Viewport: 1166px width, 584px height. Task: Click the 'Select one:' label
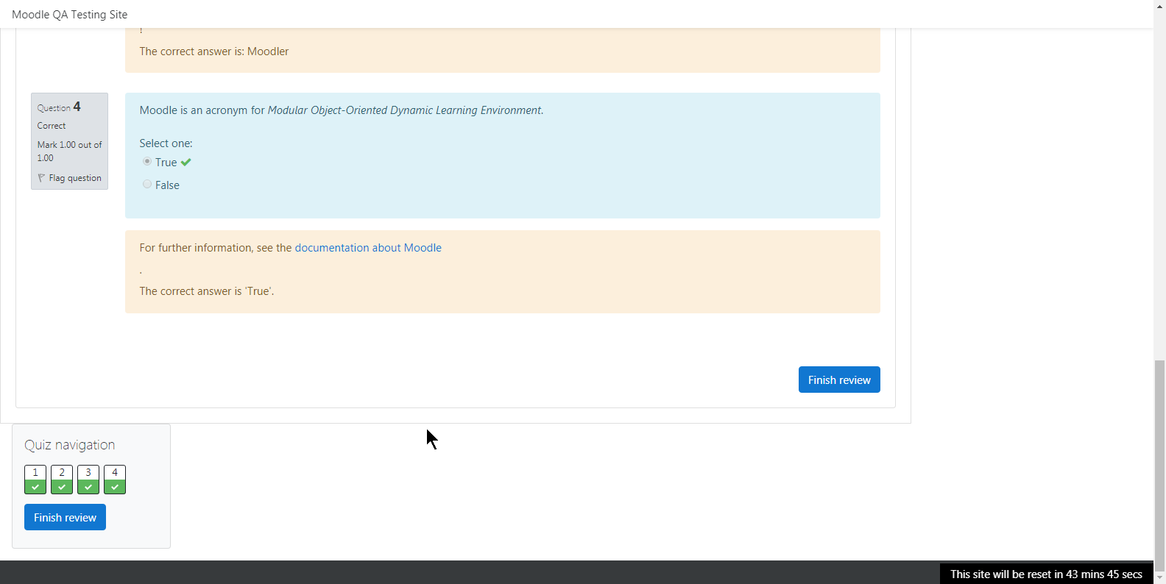pyautogui.click(x=166, y=143)
